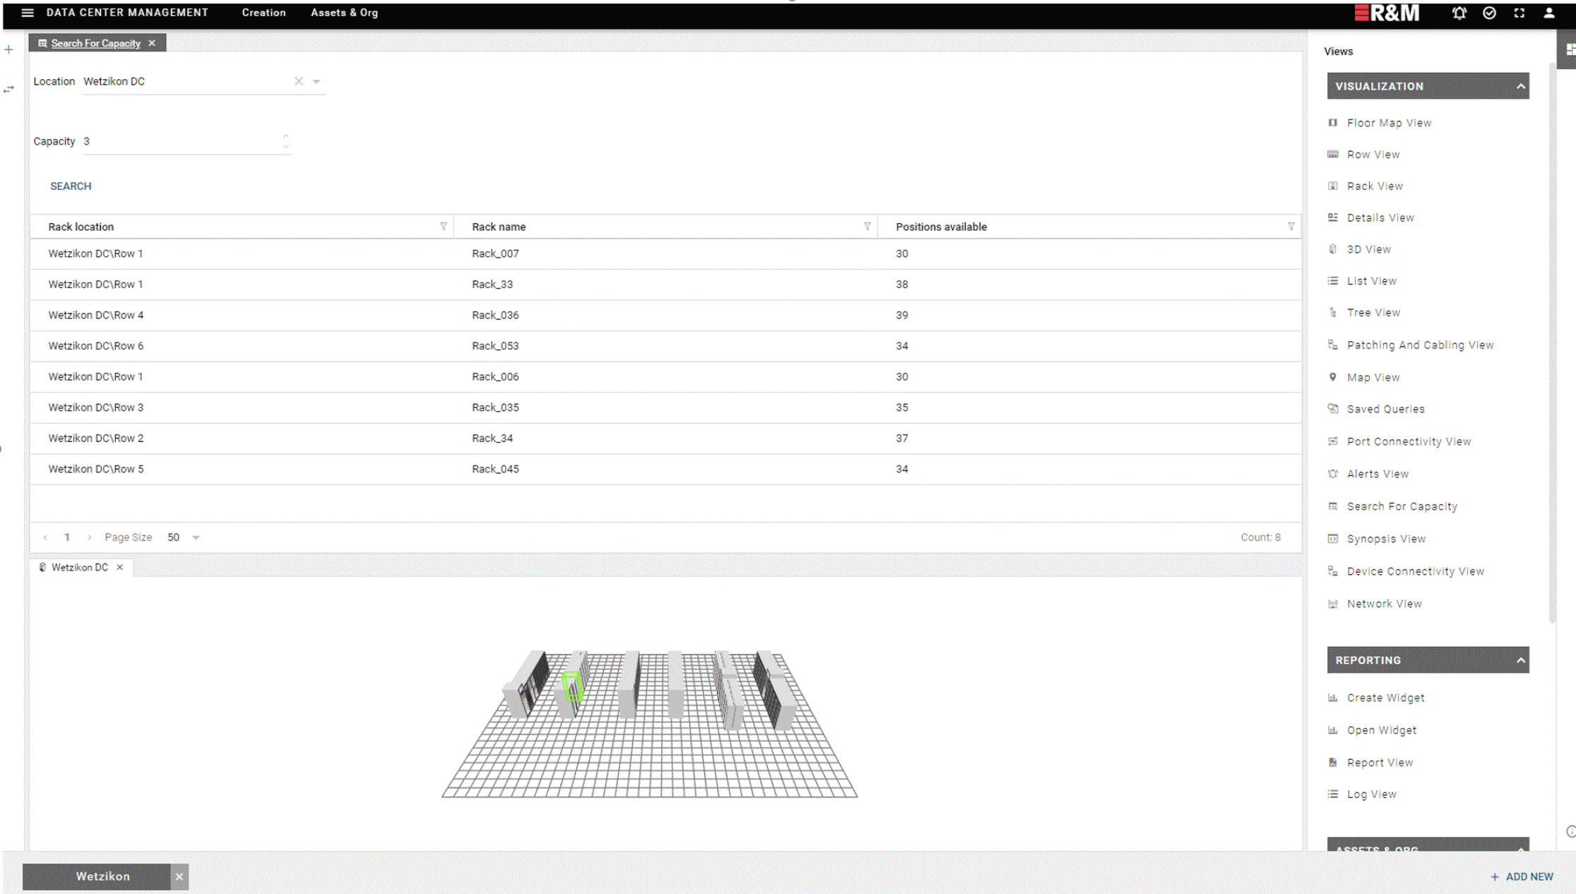Screen dimensions: 1576x894
Task: Toggle fullscreen mode icon
Action: [1520, 13]
